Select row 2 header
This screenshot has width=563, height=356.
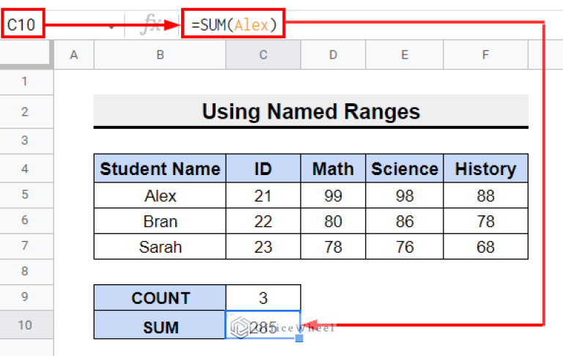click(x=26, y=112)
